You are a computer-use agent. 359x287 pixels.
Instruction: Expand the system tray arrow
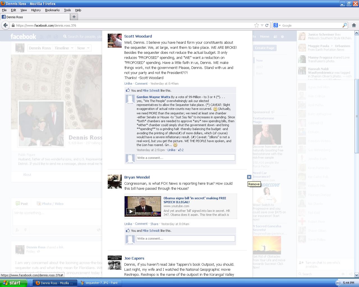(338, 283)
